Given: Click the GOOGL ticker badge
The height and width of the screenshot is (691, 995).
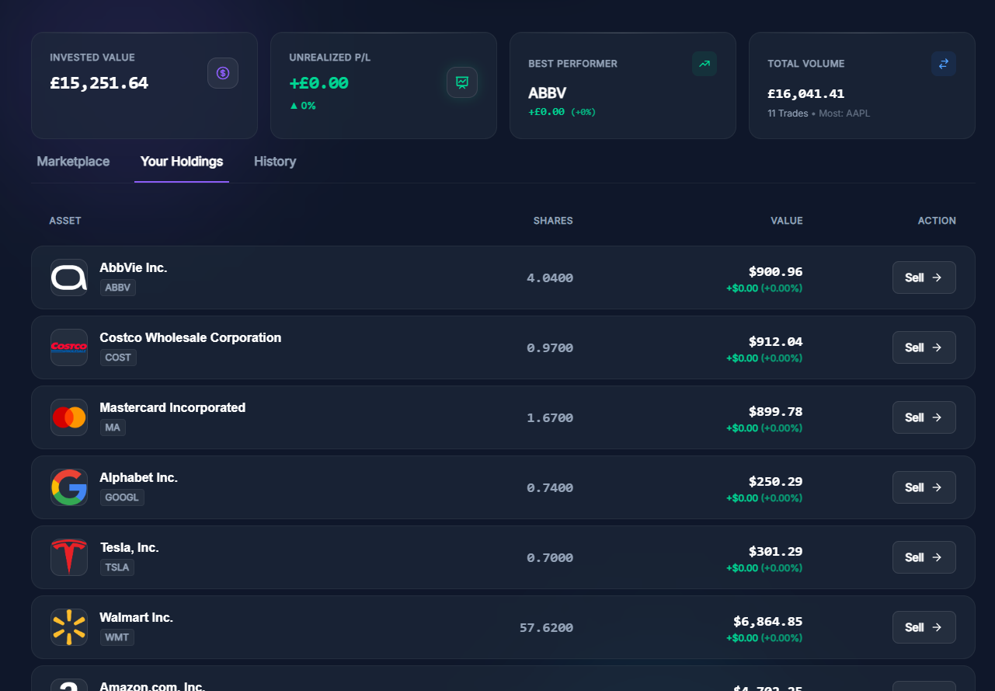Looking at the screenshot, I should [x=122, y=497].
